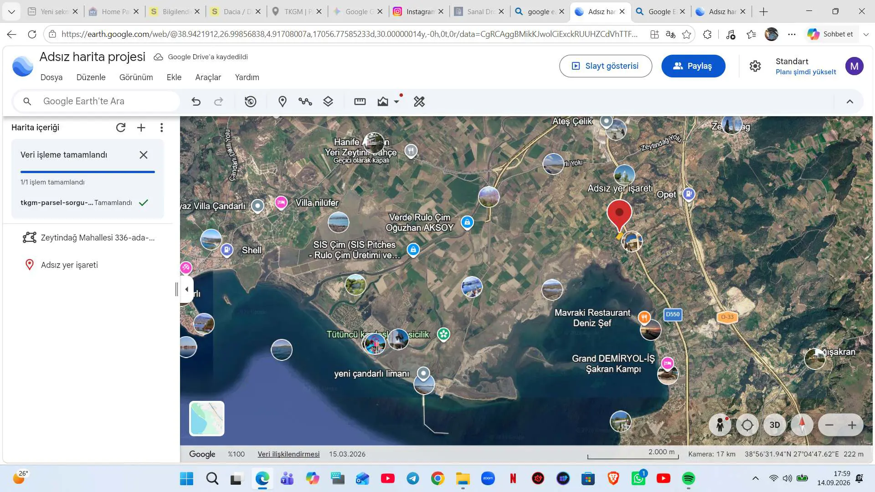Image resolution: width=875 pixels, height=492 pixels.
Task: Dismiss the Veri işleme tamamlandı notice
Action: pos(144,155)
